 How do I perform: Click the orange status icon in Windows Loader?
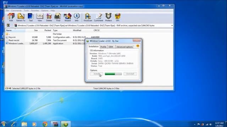[138, 46]
